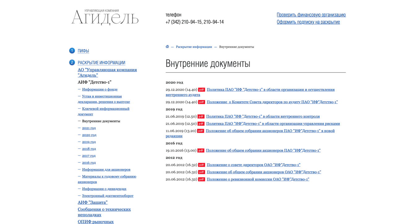Viewport: 415px width, 224px height.
Task: Open Положение о совете директоров ОАО link
Action: (254, 165)
